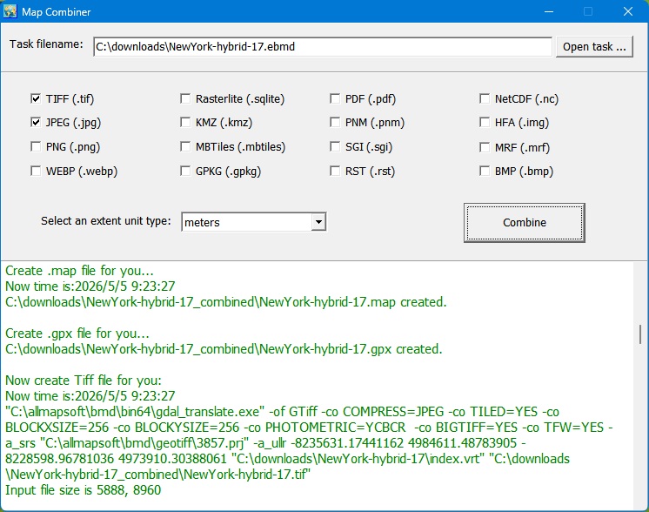Tick the SGI (.sgi) checkbox
Image resolution: width=649 pixels, height=512 pixels.
335,146
